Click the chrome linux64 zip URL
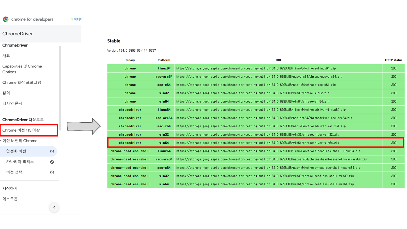 click(256, 68)
